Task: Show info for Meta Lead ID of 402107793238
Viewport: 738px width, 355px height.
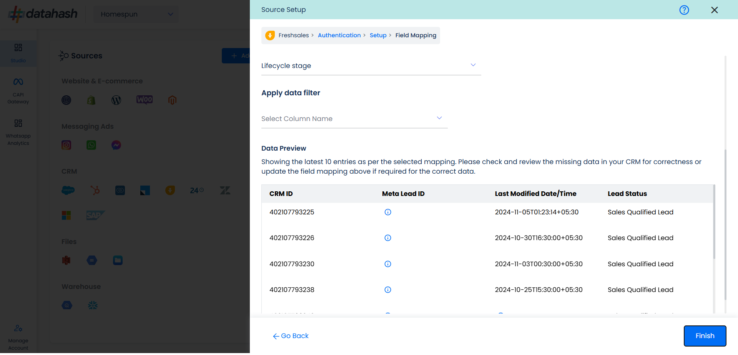Action: point(388,290)
